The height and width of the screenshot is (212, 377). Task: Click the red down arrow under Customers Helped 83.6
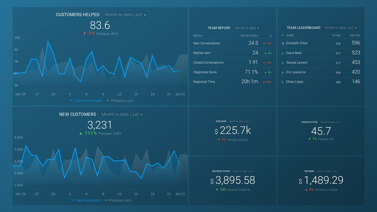(84, 33)
